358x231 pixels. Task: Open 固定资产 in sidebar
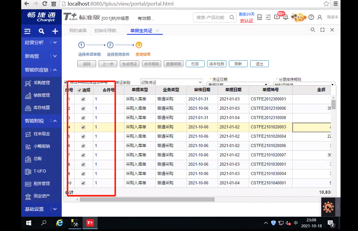[x=41, y=196]
